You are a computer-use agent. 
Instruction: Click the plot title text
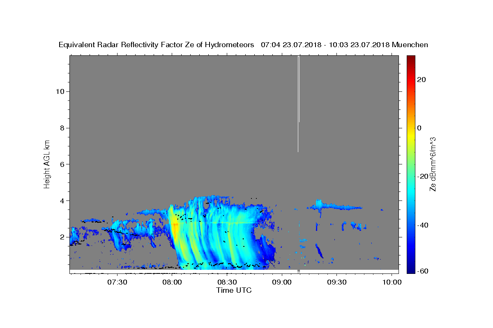pos(243,45)
